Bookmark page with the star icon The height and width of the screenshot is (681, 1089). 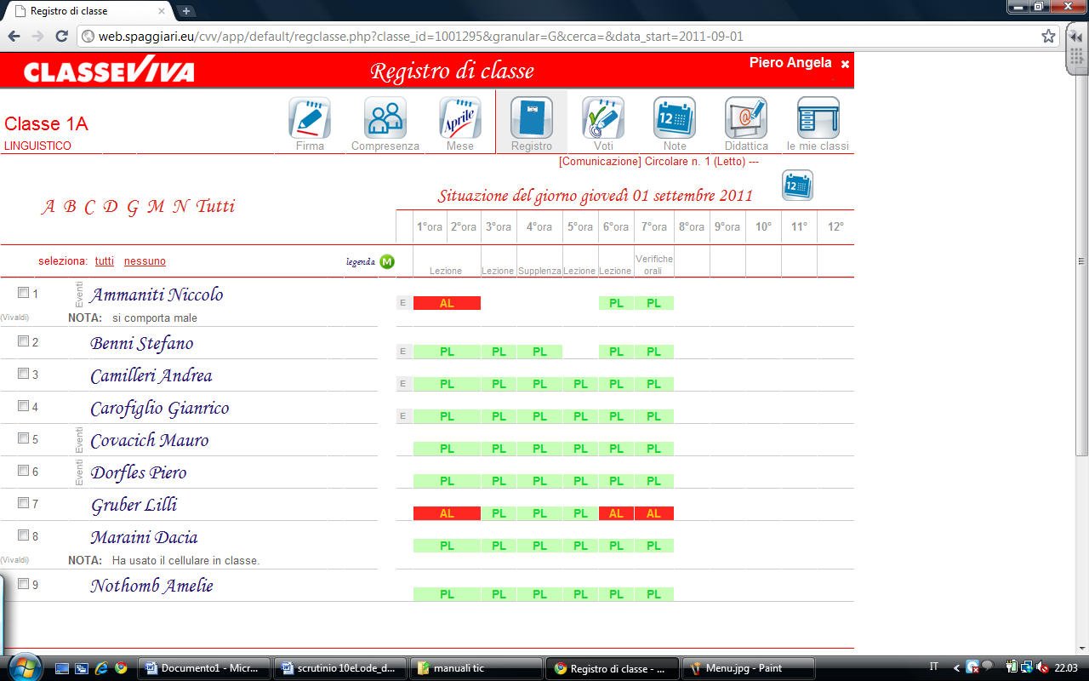tap(1048, 37)
